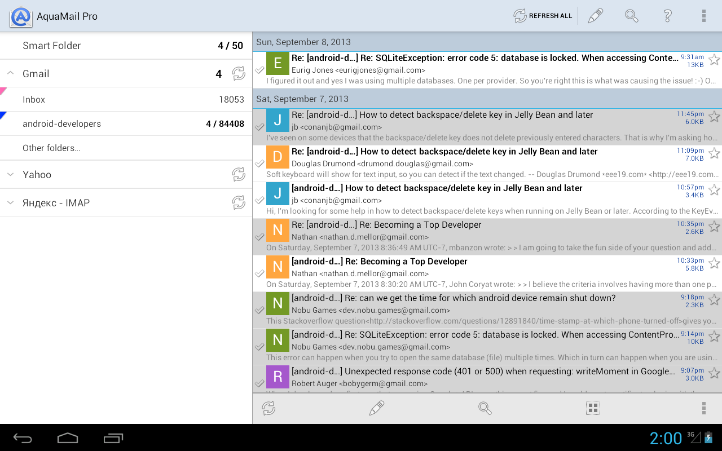
Task: Tap the bottom toolbar search icon
Action: coord(485,408)
